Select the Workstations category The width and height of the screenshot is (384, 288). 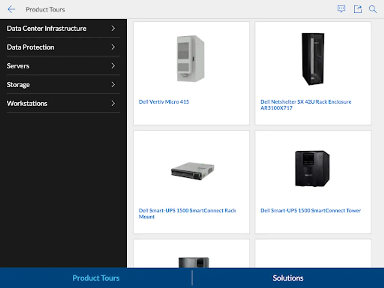pyautogui.click(x=63, y=103)
